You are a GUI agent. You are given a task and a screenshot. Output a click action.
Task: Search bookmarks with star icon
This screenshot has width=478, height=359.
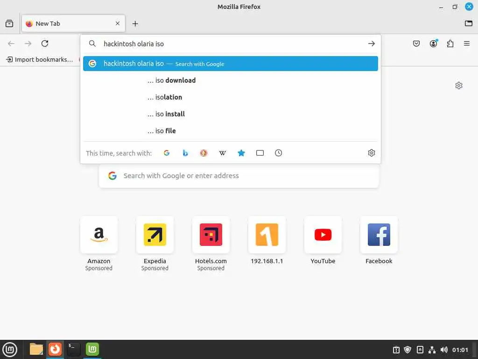(x=241, y=153)
